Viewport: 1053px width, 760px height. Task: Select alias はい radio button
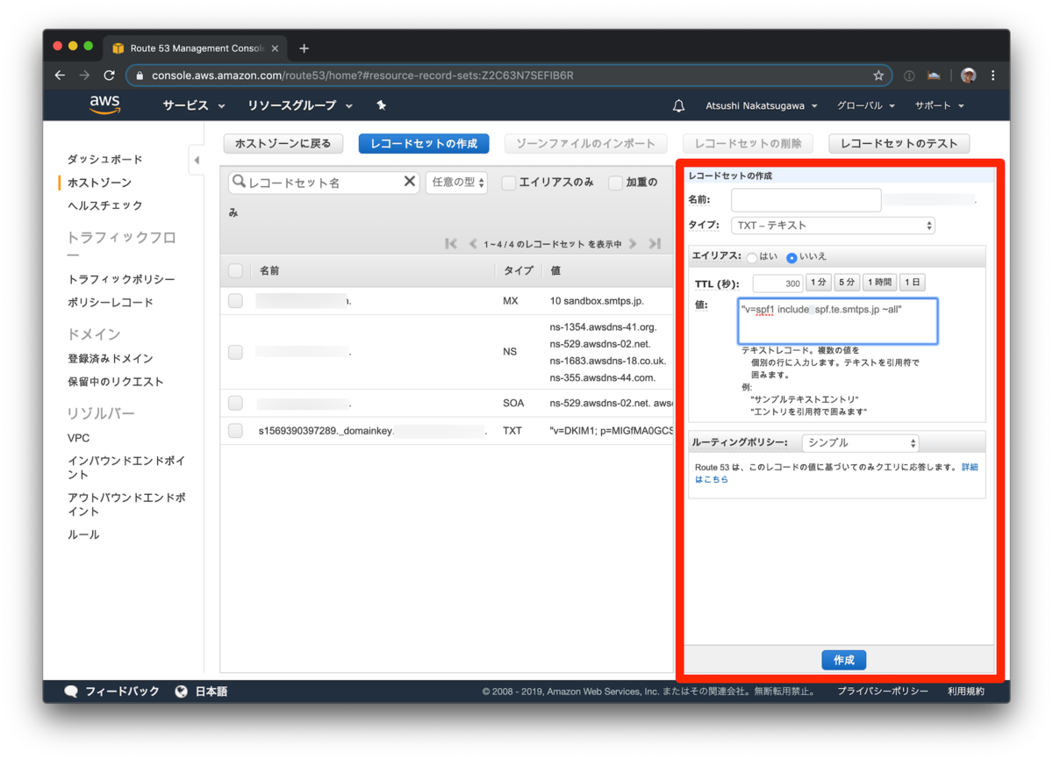point(752,258)
